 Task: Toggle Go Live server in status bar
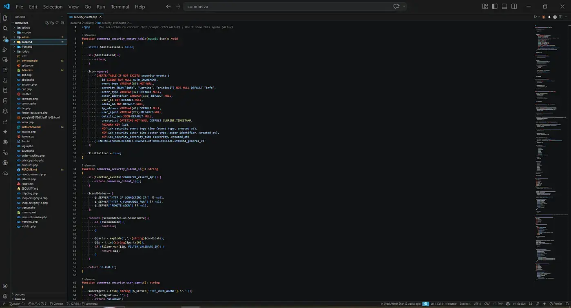519,304
